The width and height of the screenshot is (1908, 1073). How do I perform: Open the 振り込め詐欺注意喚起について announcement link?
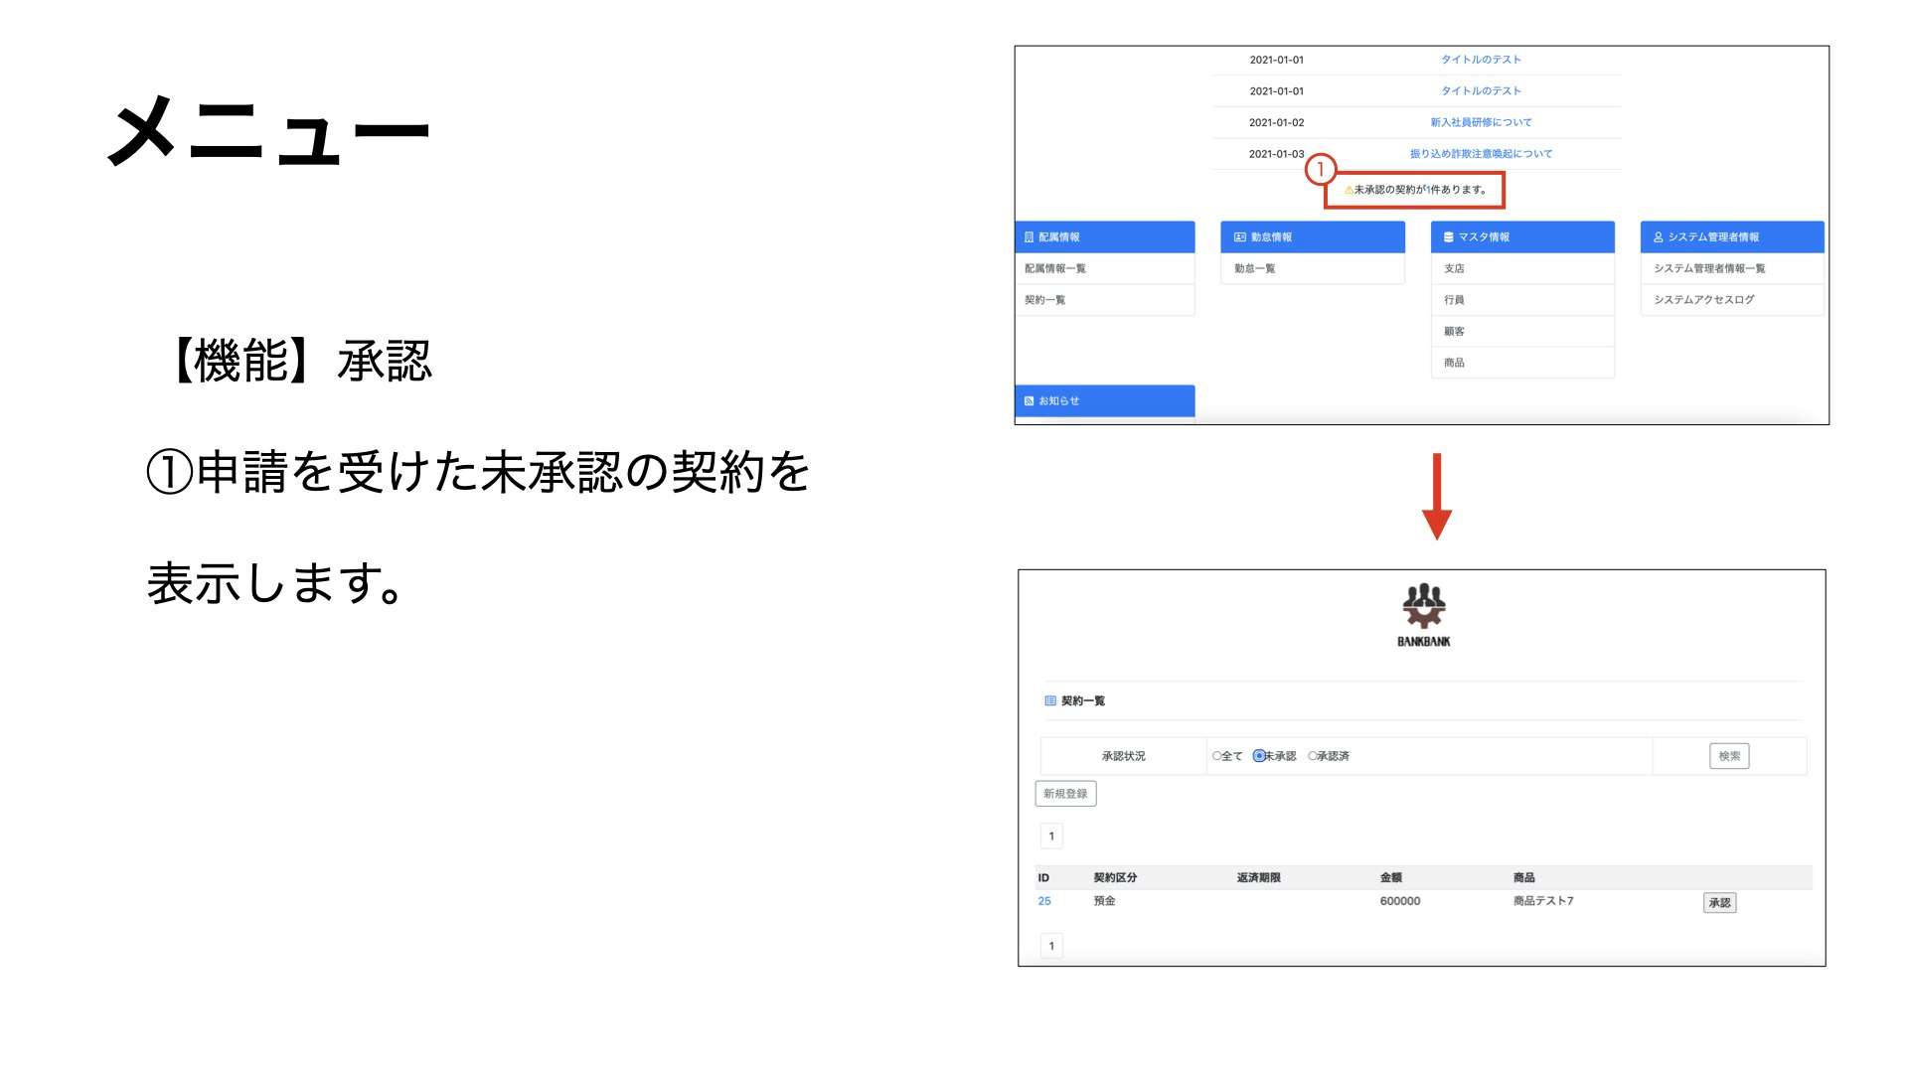pos(1480,153)
